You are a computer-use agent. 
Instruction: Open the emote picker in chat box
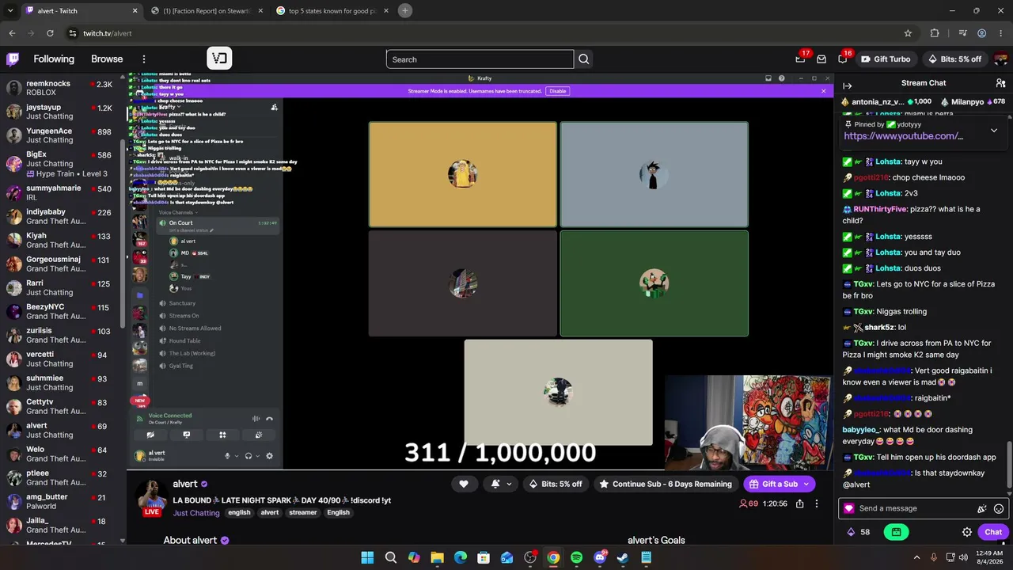pos(999,509)
